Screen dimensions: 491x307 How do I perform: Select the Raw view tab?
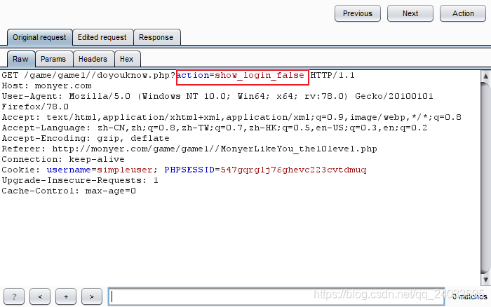pyautogui.click(x=20, y=59)
